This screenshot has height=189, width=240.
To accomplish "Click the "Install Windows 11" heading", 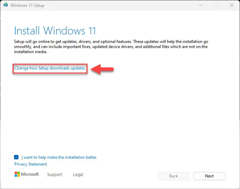I will (55, 31).
